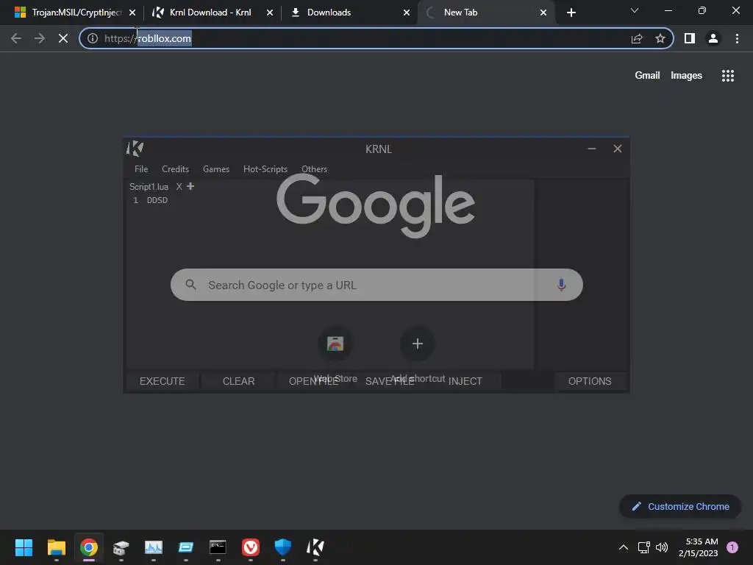Image resolution: width=753 pixels, height=565 pixels.
Task: Select the Script1.lua tab in KRNL
Action: 149,186
